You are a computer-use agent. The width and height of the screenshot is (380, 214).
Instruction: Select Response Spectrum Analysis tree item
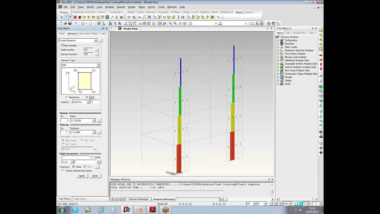[x=299, y=50]
